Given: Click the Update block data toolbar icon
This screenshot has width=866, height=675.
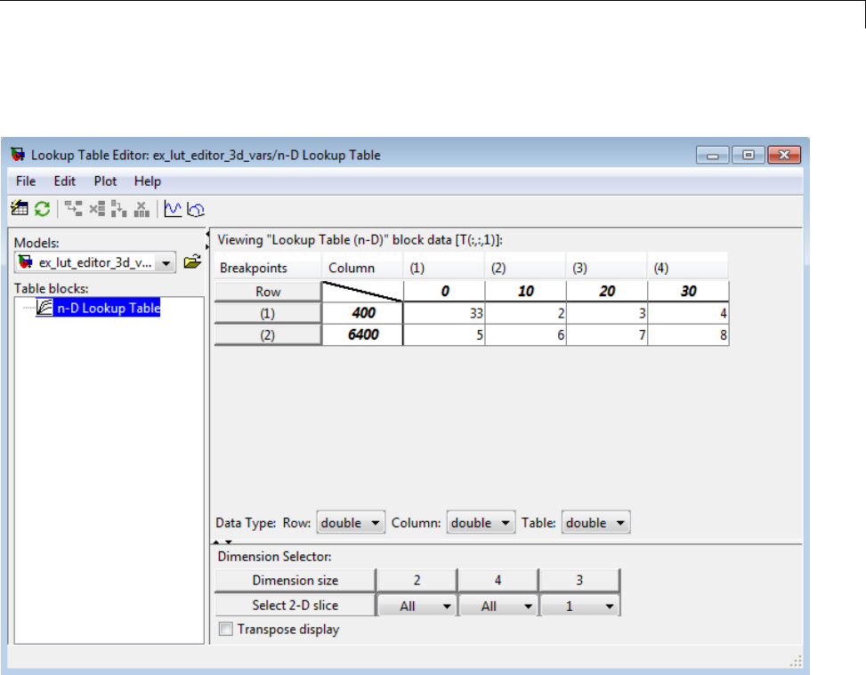Looking at the screenshot, I should point(20,209).
